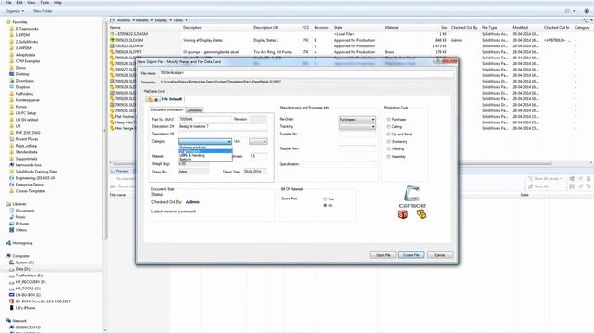
Task: Choose Lifting & Handling from Category list
Action: (x=205, y=155)
